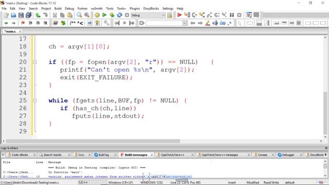
Task: Stop the debugger with the X icon
Action: click(239, 15)
